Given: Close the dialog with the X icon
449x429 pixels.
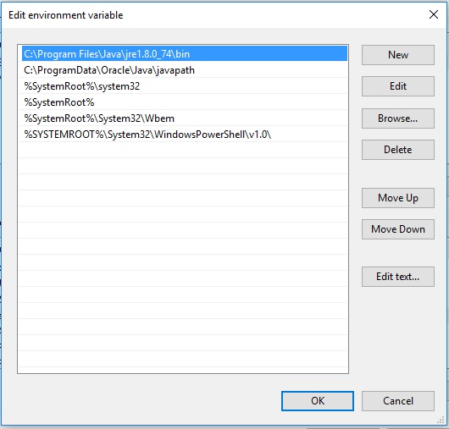Looking at the screenshot, I should coord(434,14).
